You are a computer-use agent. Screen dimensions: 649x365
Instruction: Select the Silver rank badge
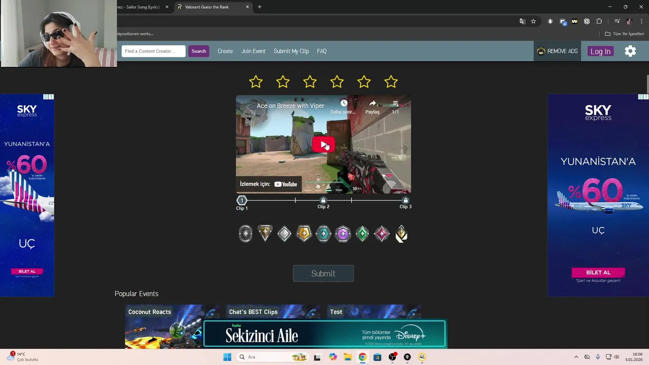coord(284,234)
